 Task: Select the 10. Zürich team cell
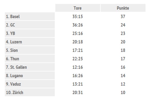click(30, 92)
